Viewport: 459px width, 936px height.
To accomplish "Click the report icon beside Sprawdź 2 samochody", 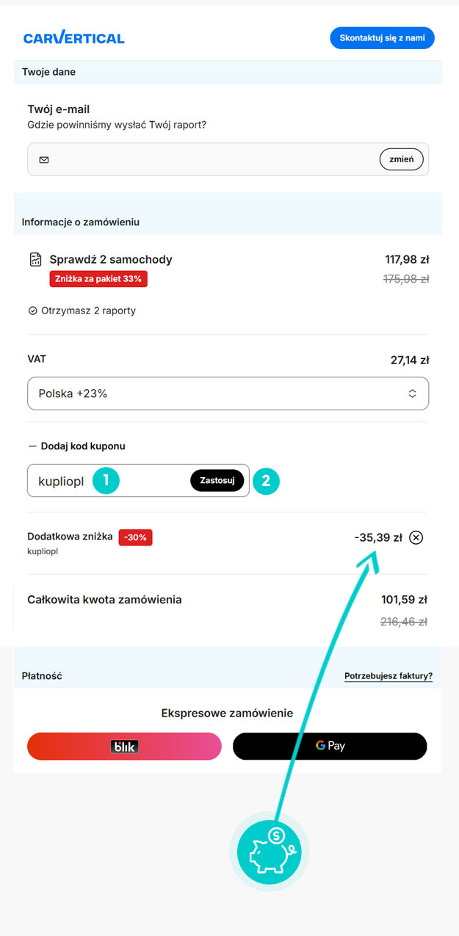I will coord(35,259).
